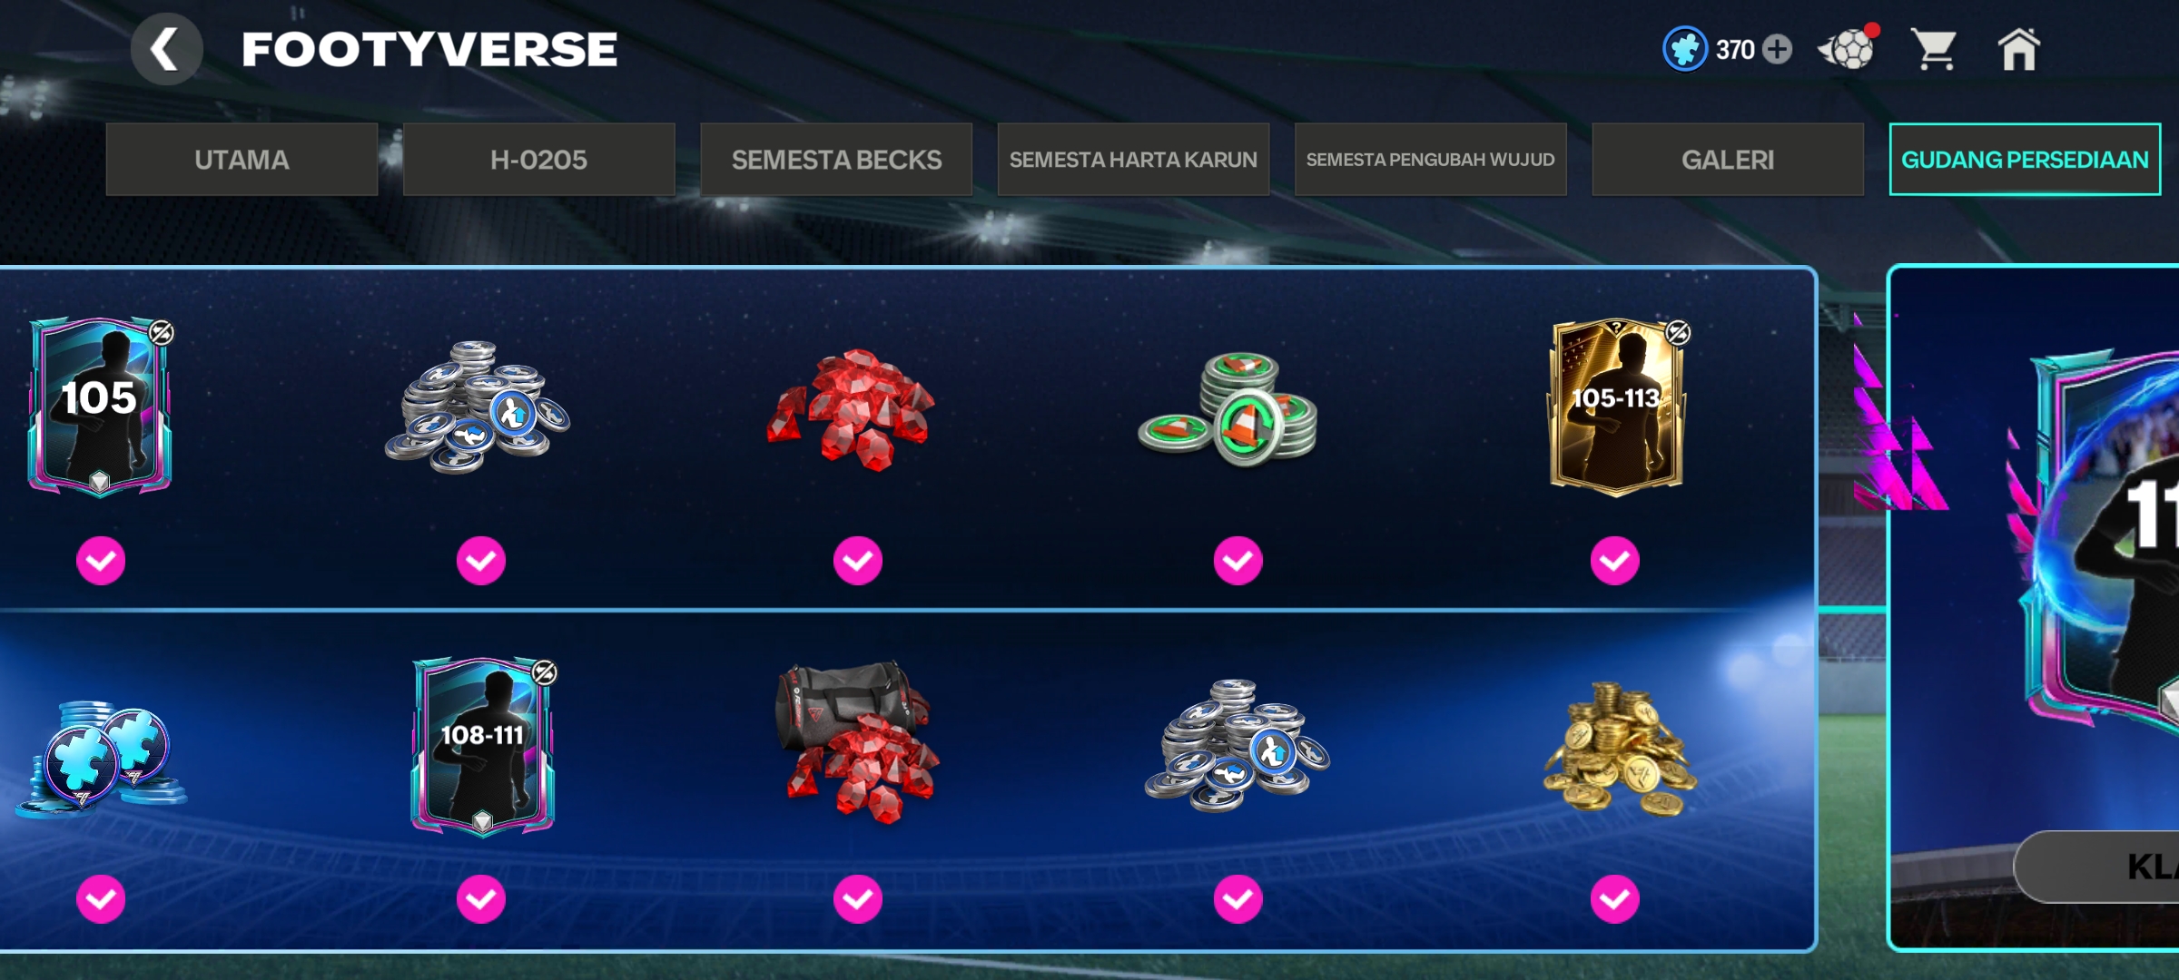Tap the blue puzzle token stack

pyautogui.click(x=100, y=759)
